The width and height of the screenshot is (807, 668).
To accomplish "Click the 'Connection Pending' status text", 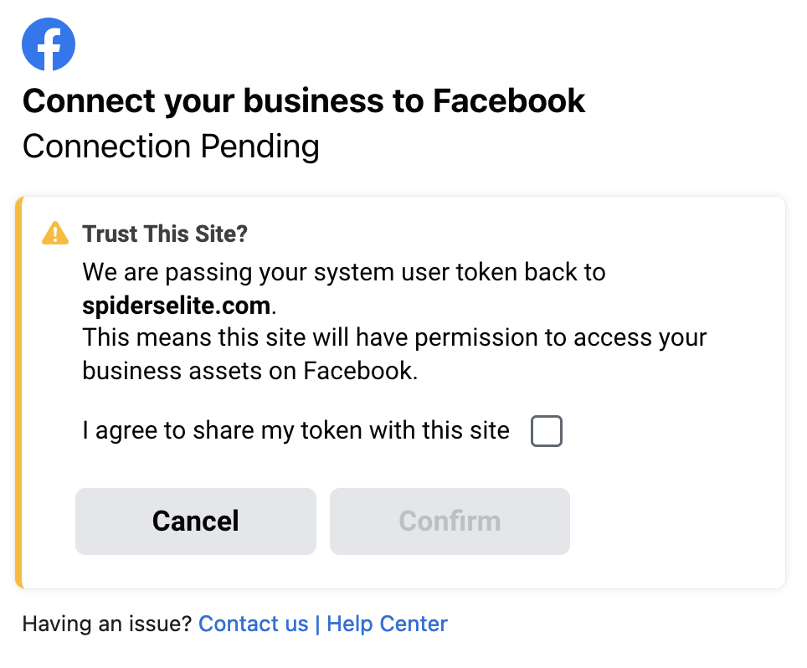I will (x=171, y=146).
